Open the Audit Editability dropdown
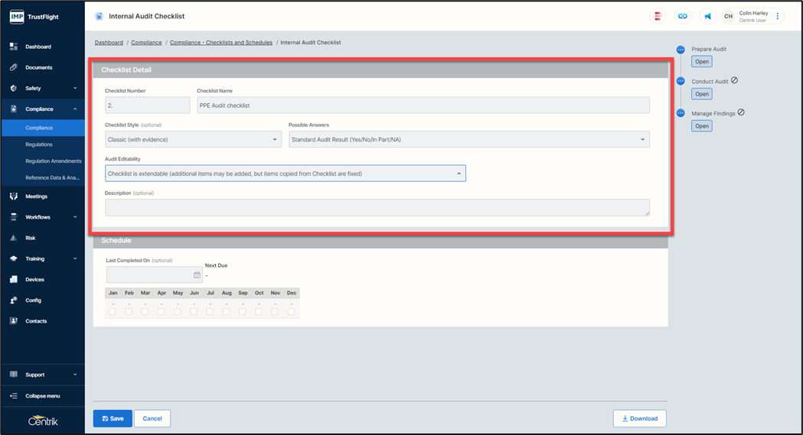The width and height of the screenshot is (803, 435). coord(285,174)
